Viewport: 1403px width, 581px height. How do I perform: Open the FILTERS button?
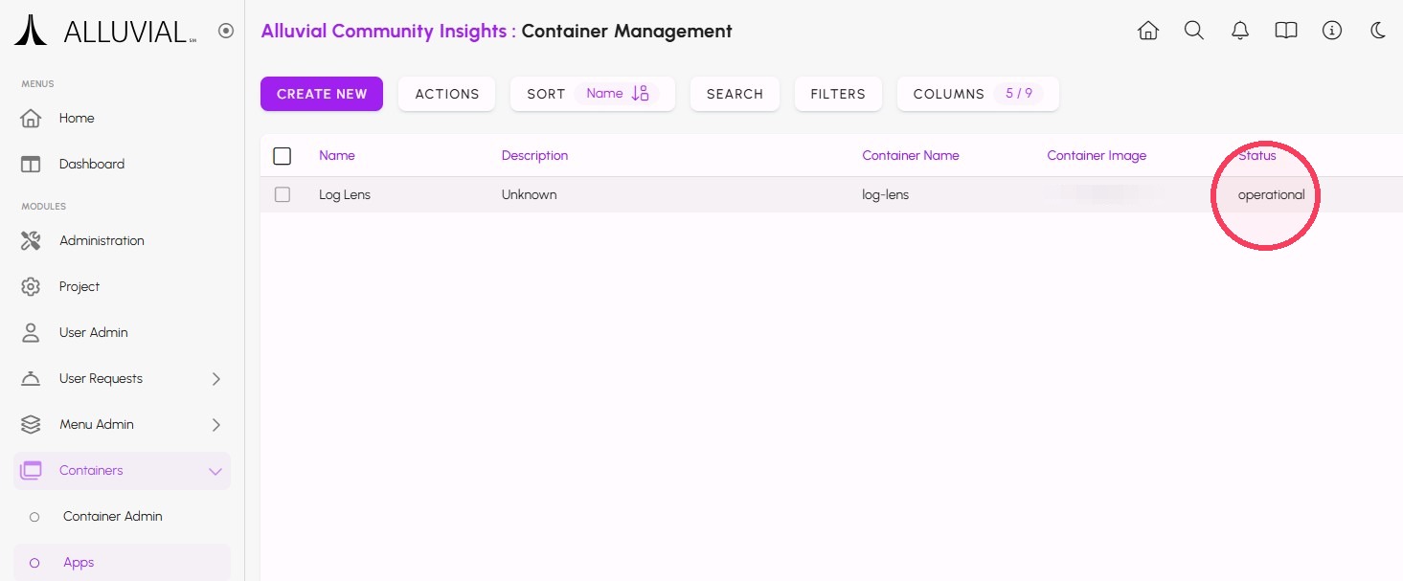pos(838,94)
